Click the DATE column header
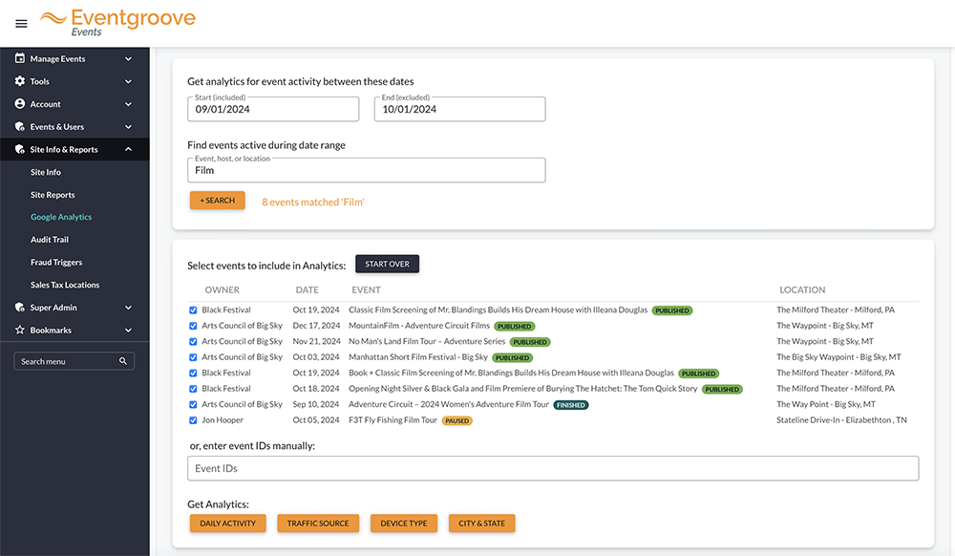This screenshot has height=556, width=955. [307, 289]
